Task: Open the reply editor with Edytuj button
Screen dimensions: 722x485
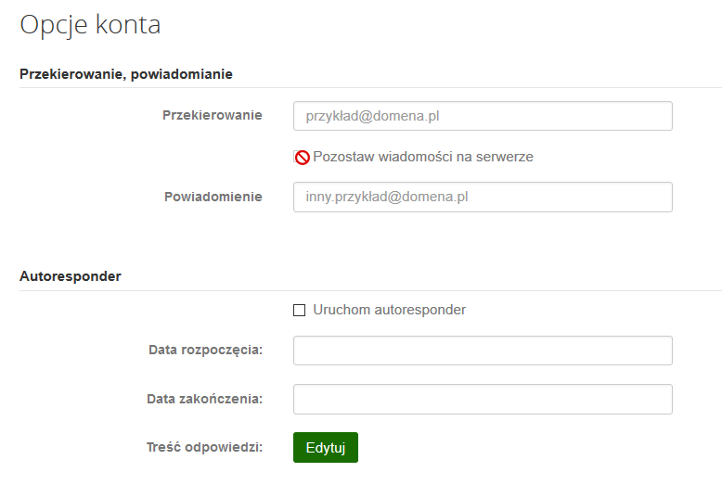Action: pyautogui.click(x=326, y=447)
